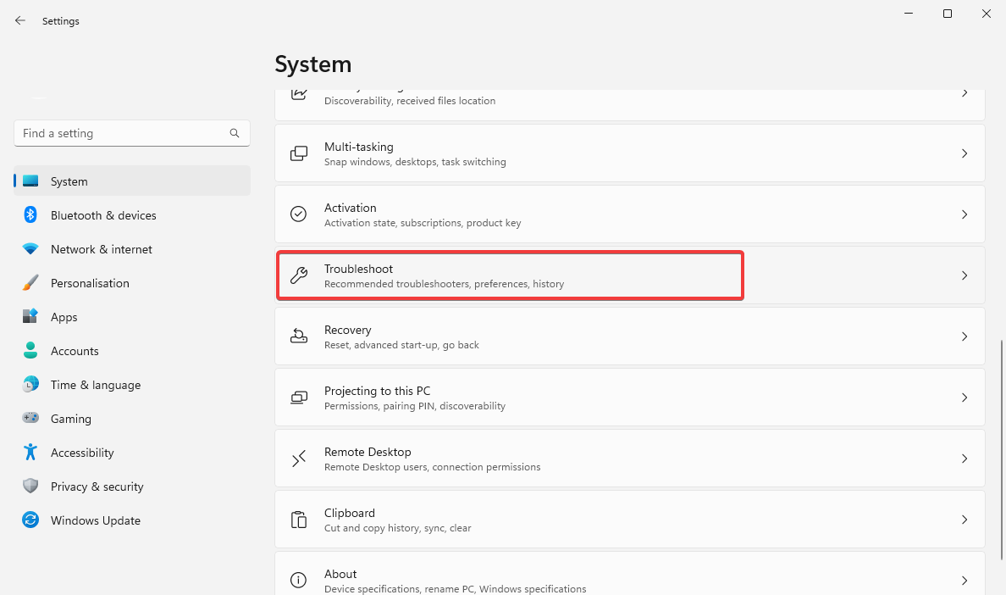Go to Windows Update
Viewport: 1006px width, 595px height.
(x=132, y=520)
